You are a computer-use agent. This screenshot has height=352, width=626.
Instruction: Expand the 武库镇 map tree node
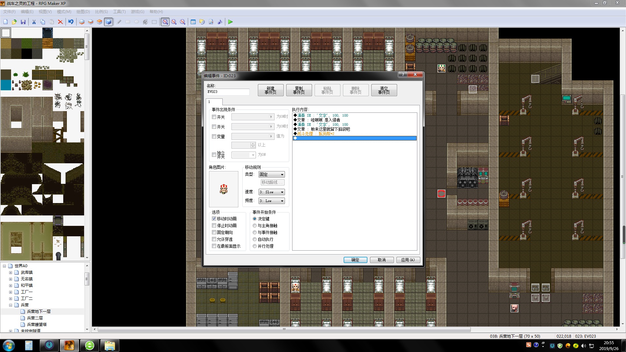click(10, 272)
